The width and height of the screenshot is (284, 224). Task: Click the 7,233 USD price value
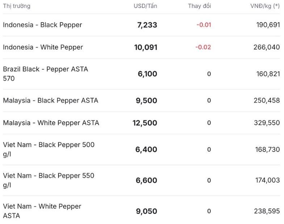[147, 25]
